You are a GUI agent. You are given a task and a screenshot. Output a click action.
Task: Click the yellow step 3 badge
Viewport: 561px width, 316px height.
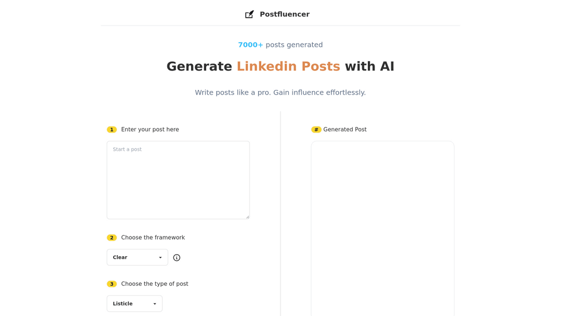112,284
